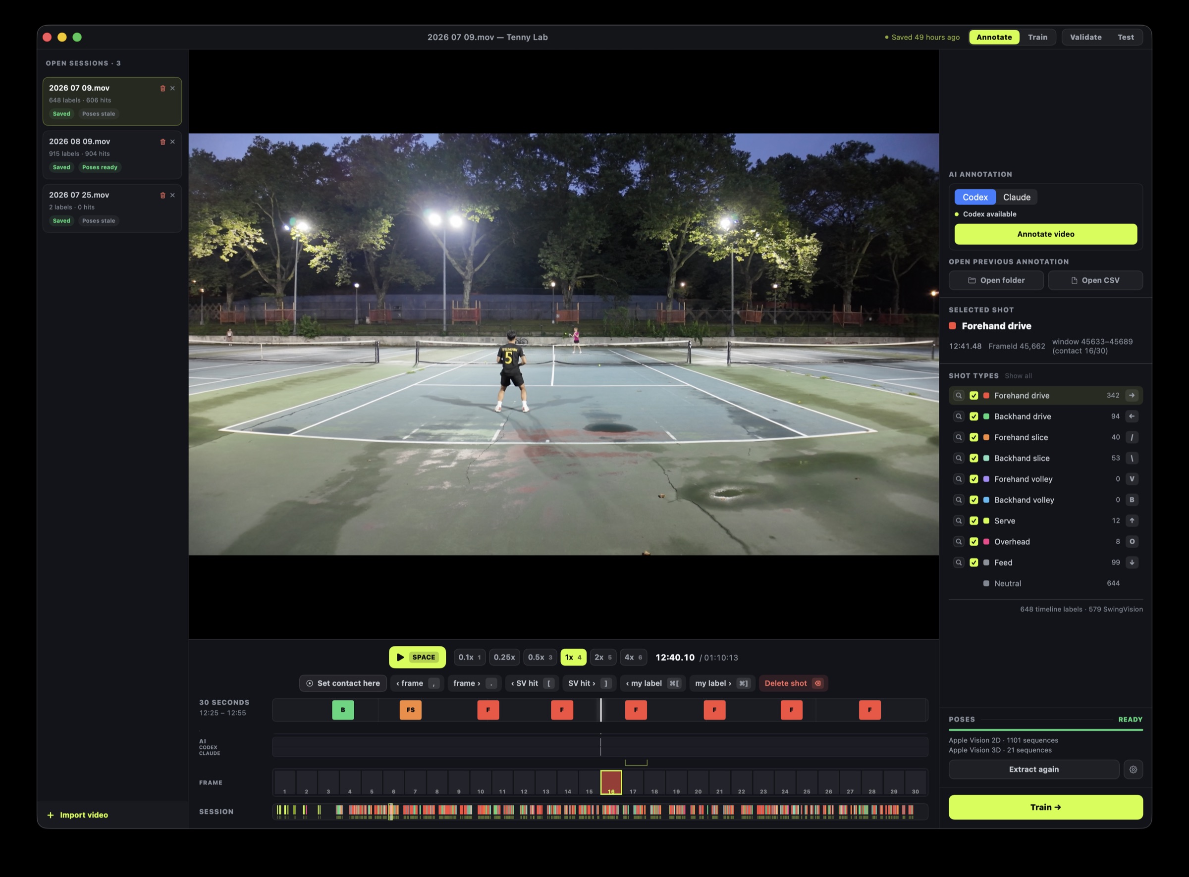Search Serve shots with magnifier icon
The image size is (1189, 877).
coord(959,521)
